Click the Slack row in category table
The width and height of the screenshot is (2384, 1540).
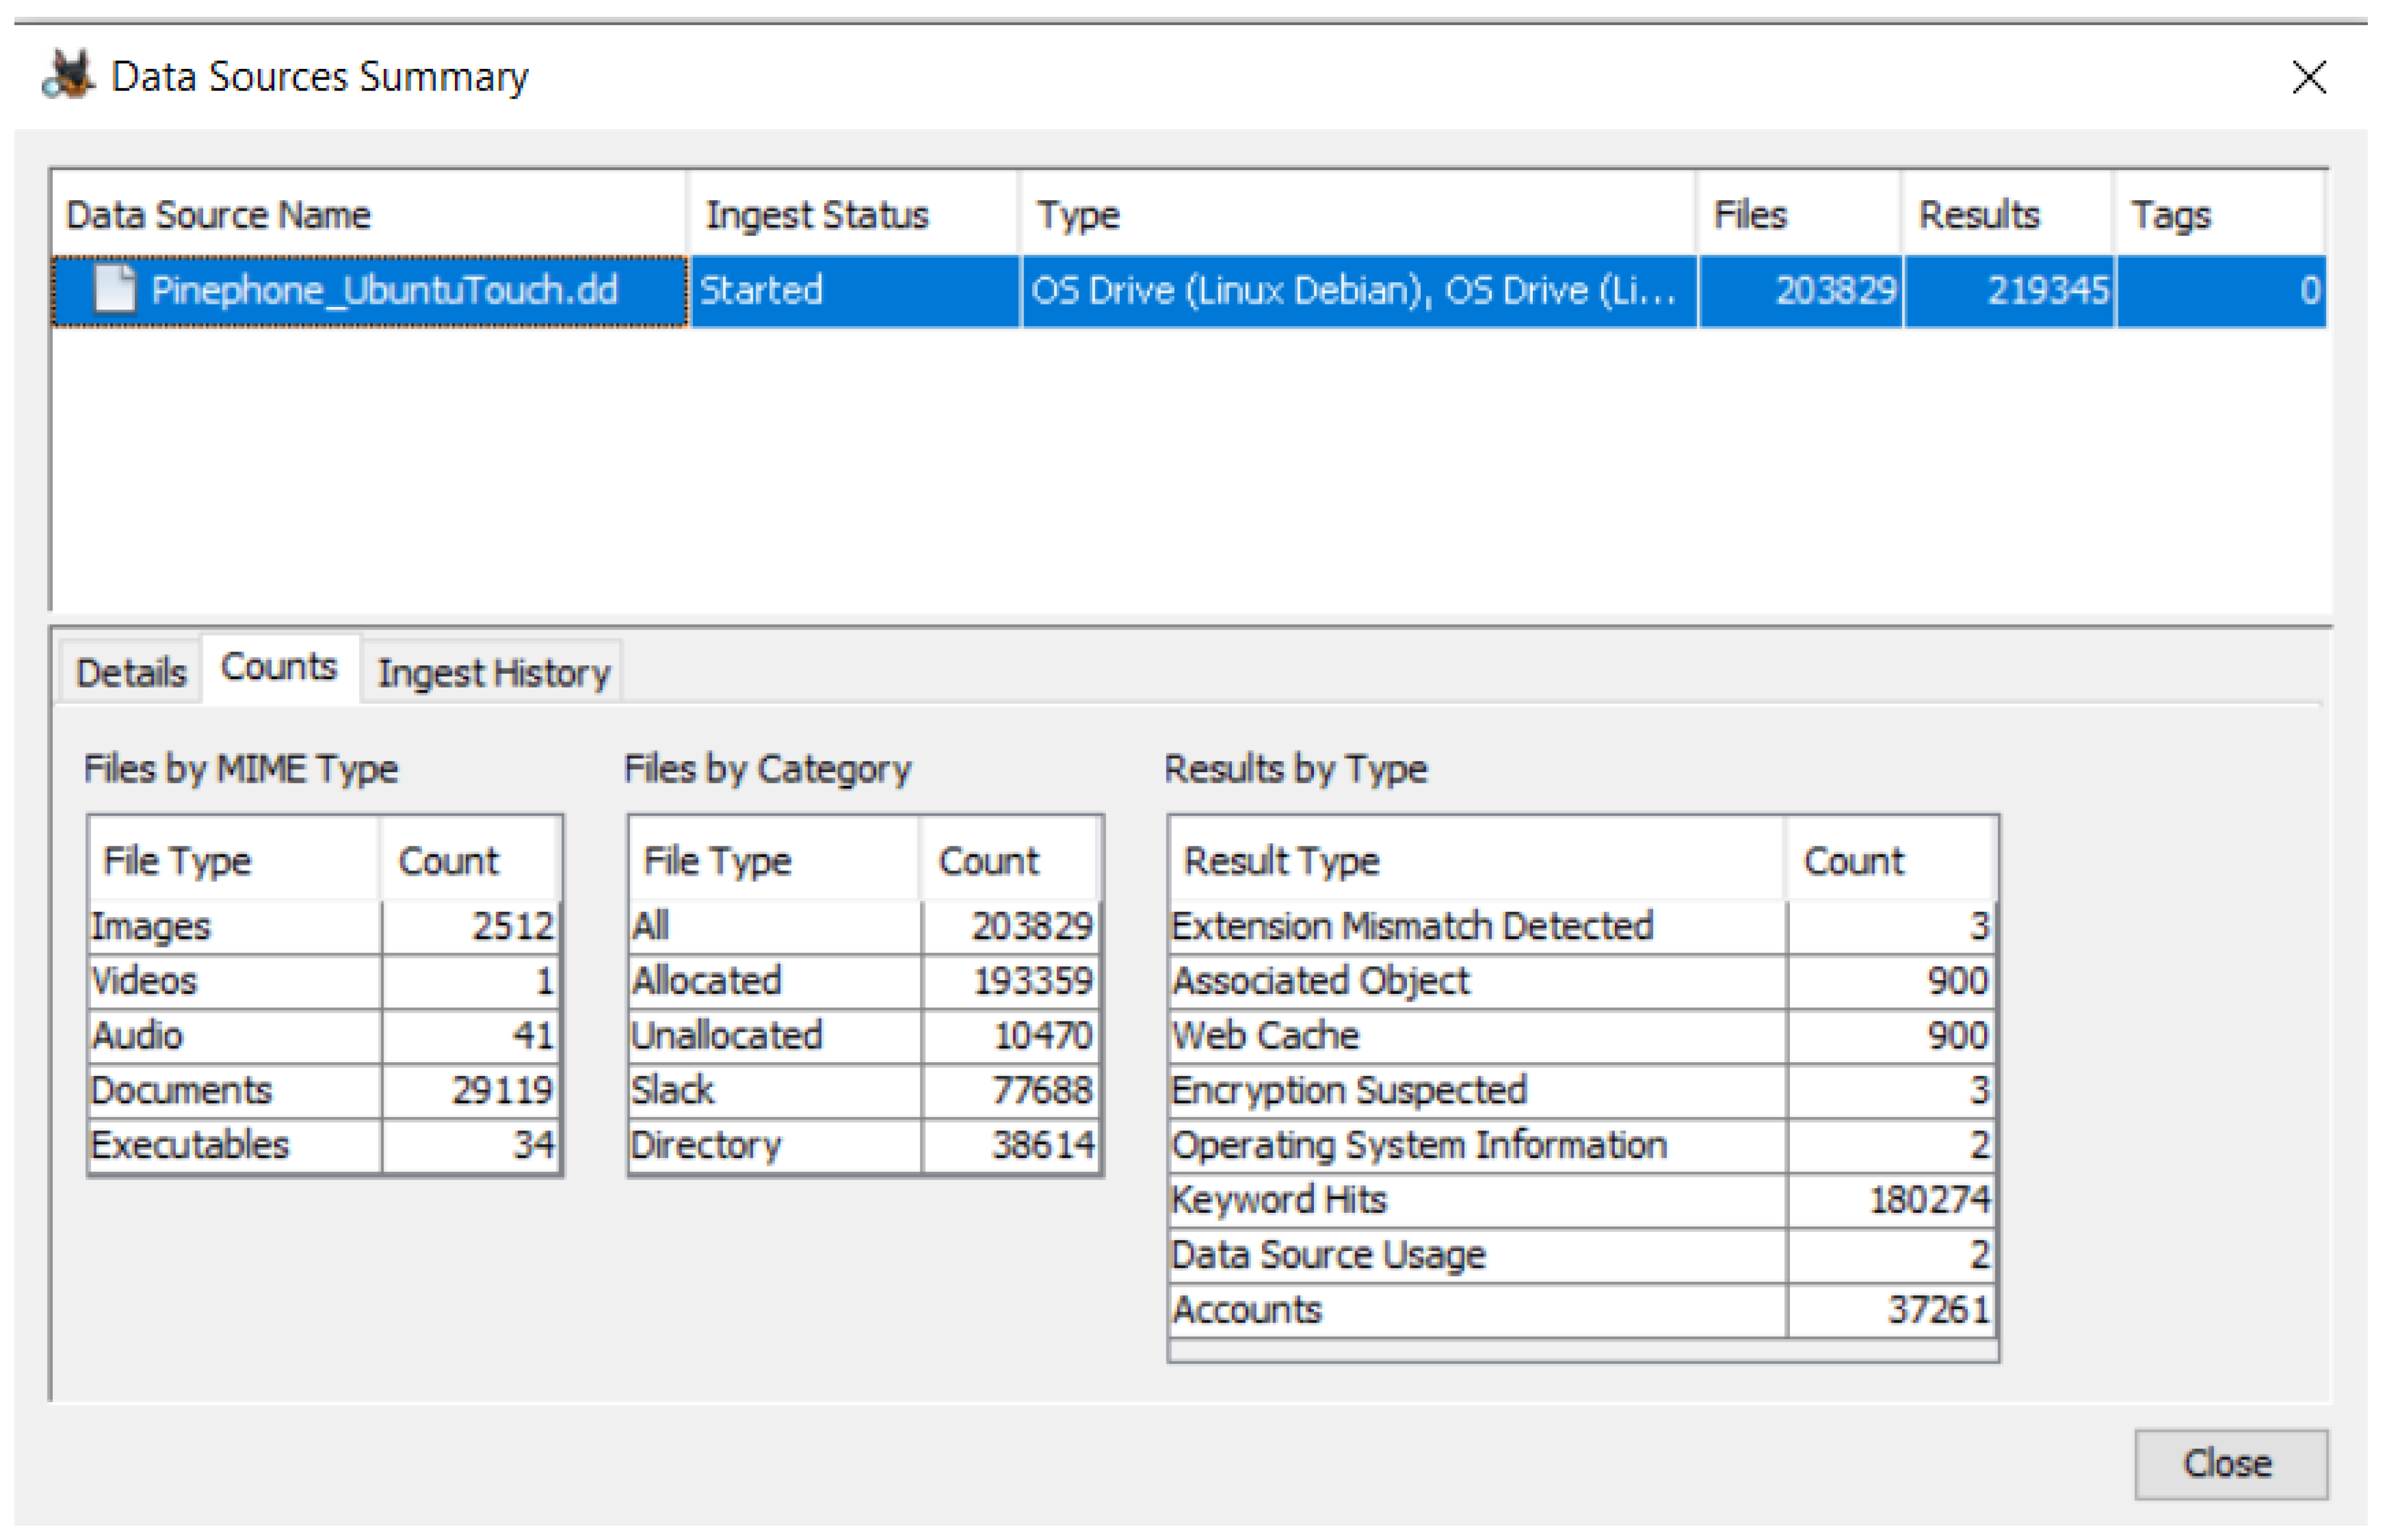pos(865,1090)
